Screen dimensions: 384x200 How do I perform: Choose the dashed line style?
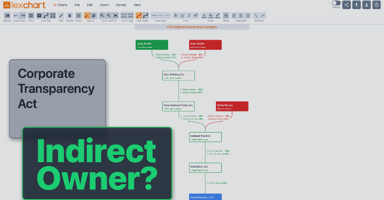(161, 16)
